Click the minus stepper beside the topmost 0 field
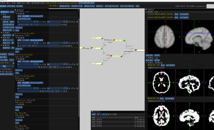The image size is (214, 130). [35, 22]
